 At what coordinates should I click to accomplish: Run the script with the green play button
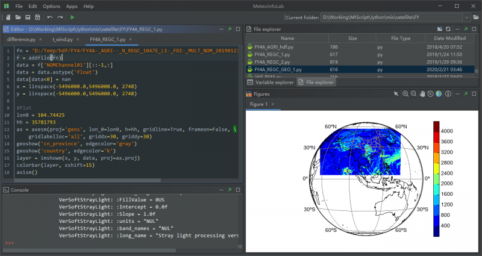tap(73, 17)
